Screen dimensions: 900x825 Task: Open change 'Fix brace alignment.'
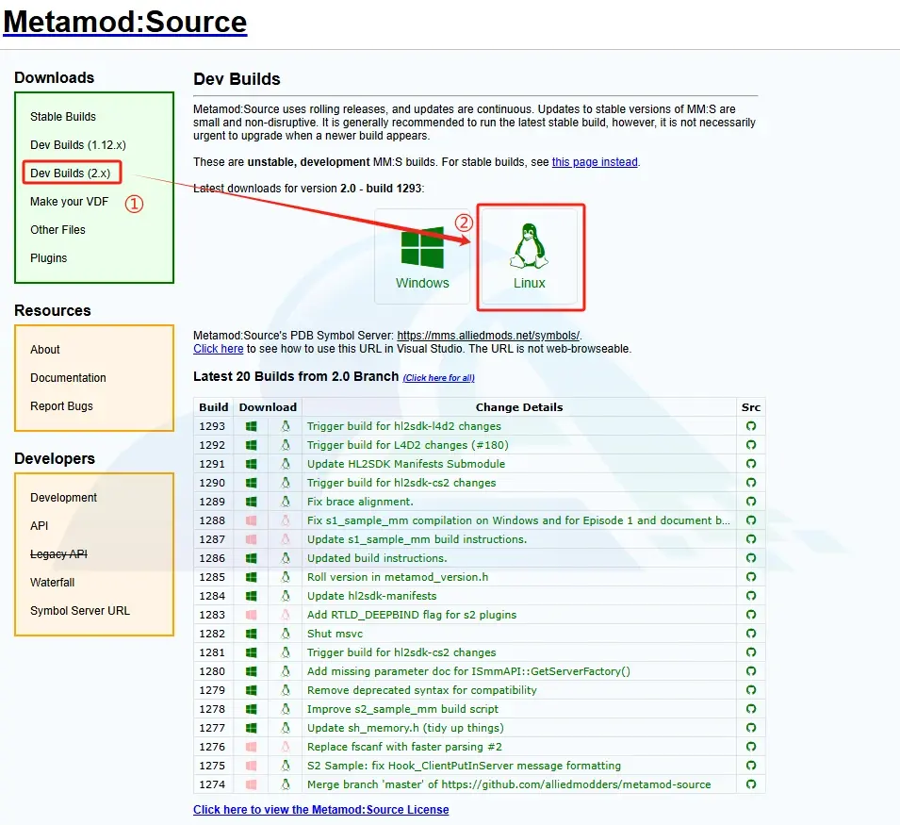click(360, 502)
